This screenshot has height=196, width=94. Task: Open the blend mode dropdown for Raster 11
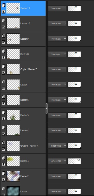[x=57, y=8]
